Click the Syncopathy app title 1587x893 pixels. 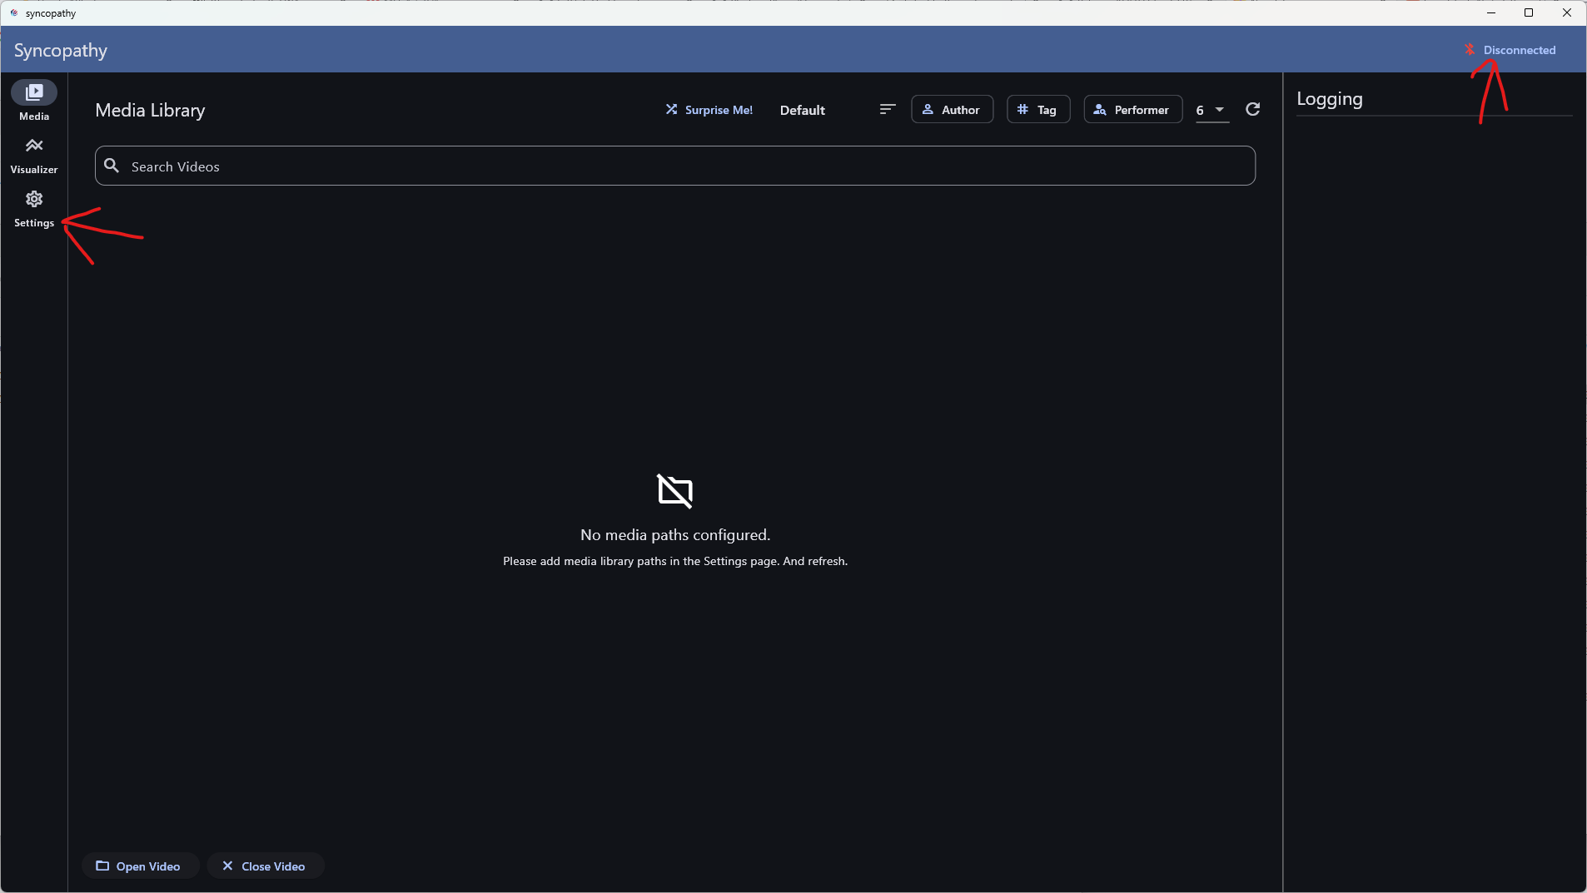pyautogui.click(x=61, y=50)
